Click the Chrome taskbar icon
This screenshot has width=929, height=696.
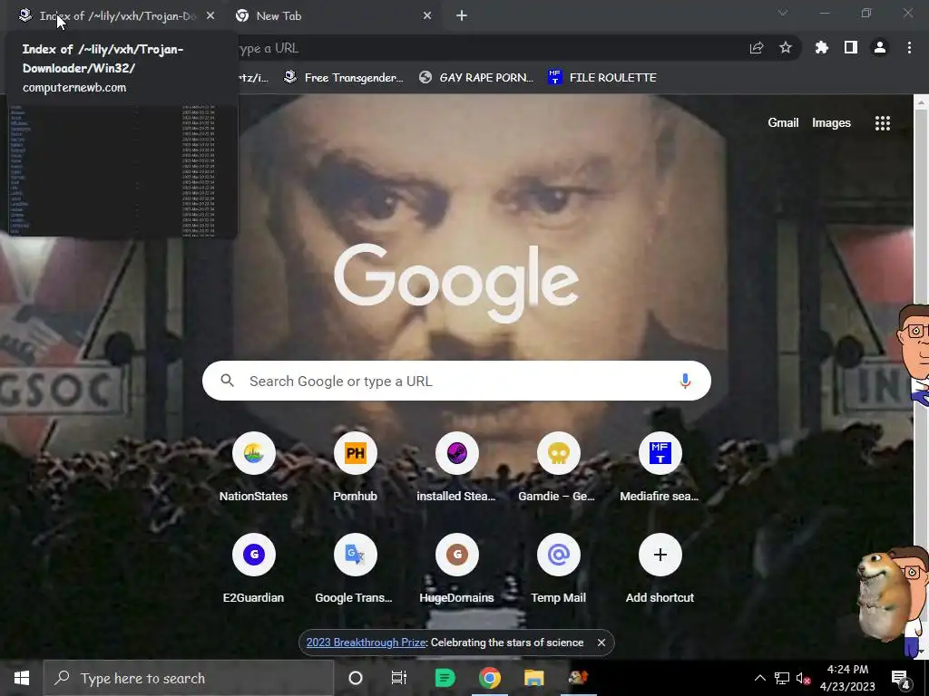point(489,678)
